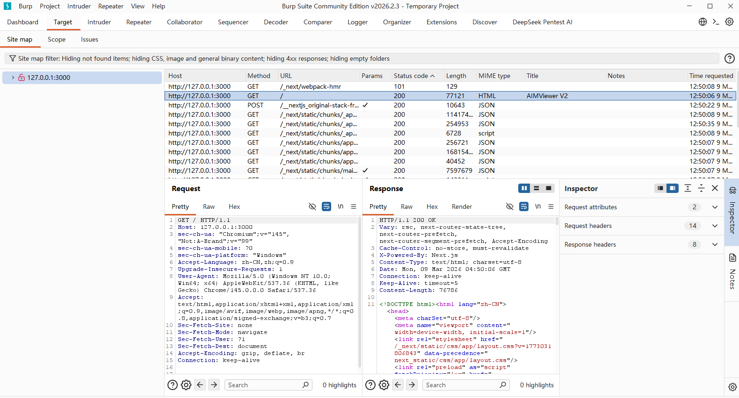This screenshot has height=398, width=739.
Task: Expand the Response headers section
Action: [x=715, y=244]
